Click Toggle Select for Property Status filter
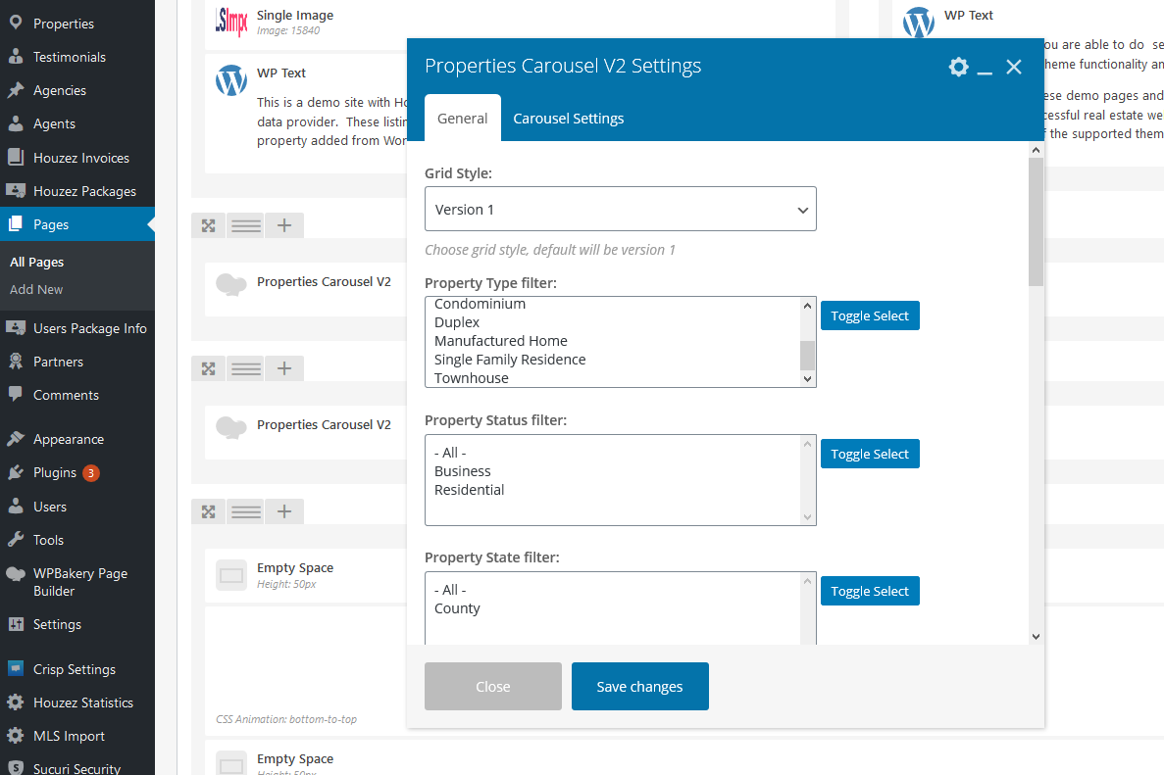The width and height of the screenshot is (1164, 775). tap(870, 454)
